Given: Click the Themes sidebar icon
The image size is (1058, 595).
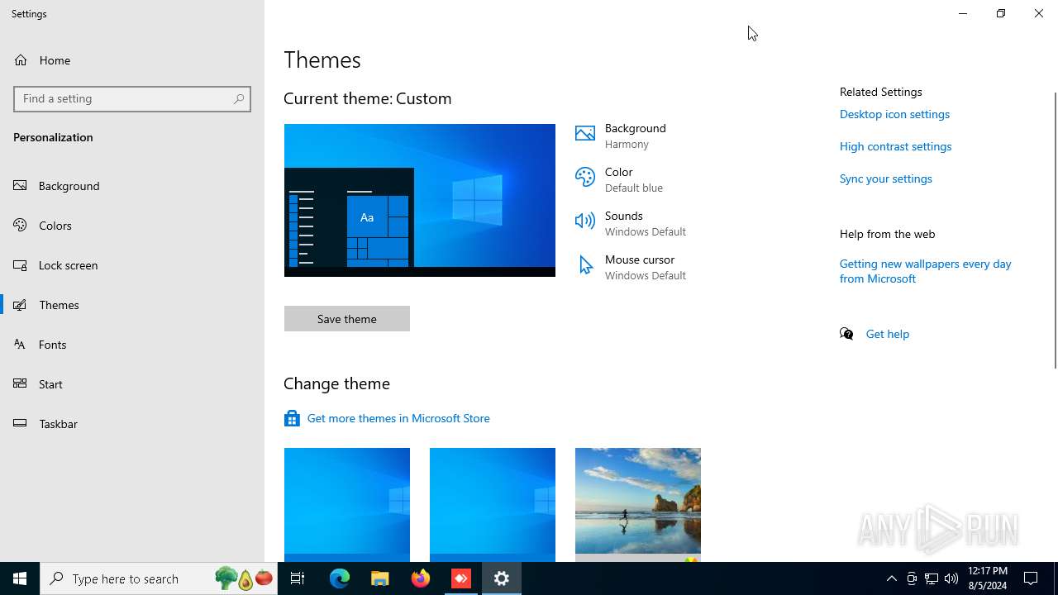Looking at the screenshot, I should coord(21,305).
